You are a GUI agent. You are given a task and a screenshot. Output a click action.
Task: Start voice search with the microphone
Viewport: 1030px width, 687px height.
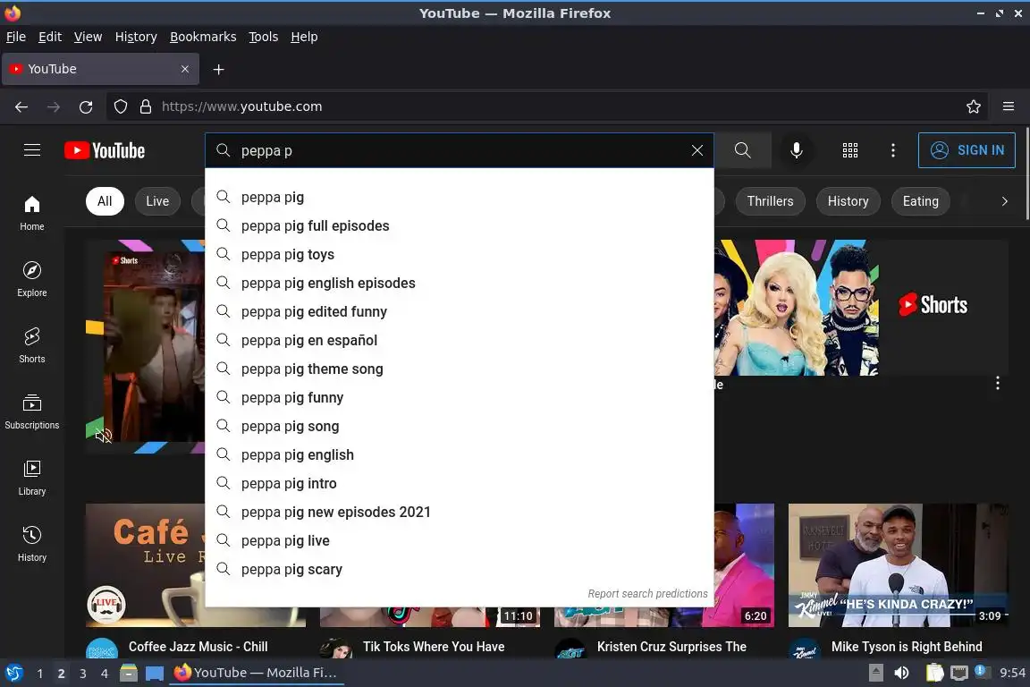click(x=796, y=150)
